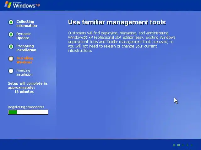Click the Dynamic Update step text
The width and height of the screenshot is (201, 150).
pyautogui.click(x=24, y=36)
